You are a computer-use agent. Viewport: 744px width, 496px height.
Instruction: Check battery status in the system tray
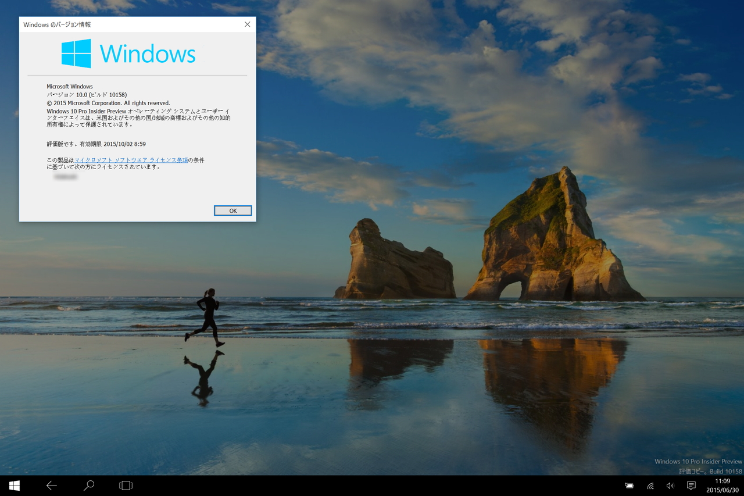(x=629, y=486)
